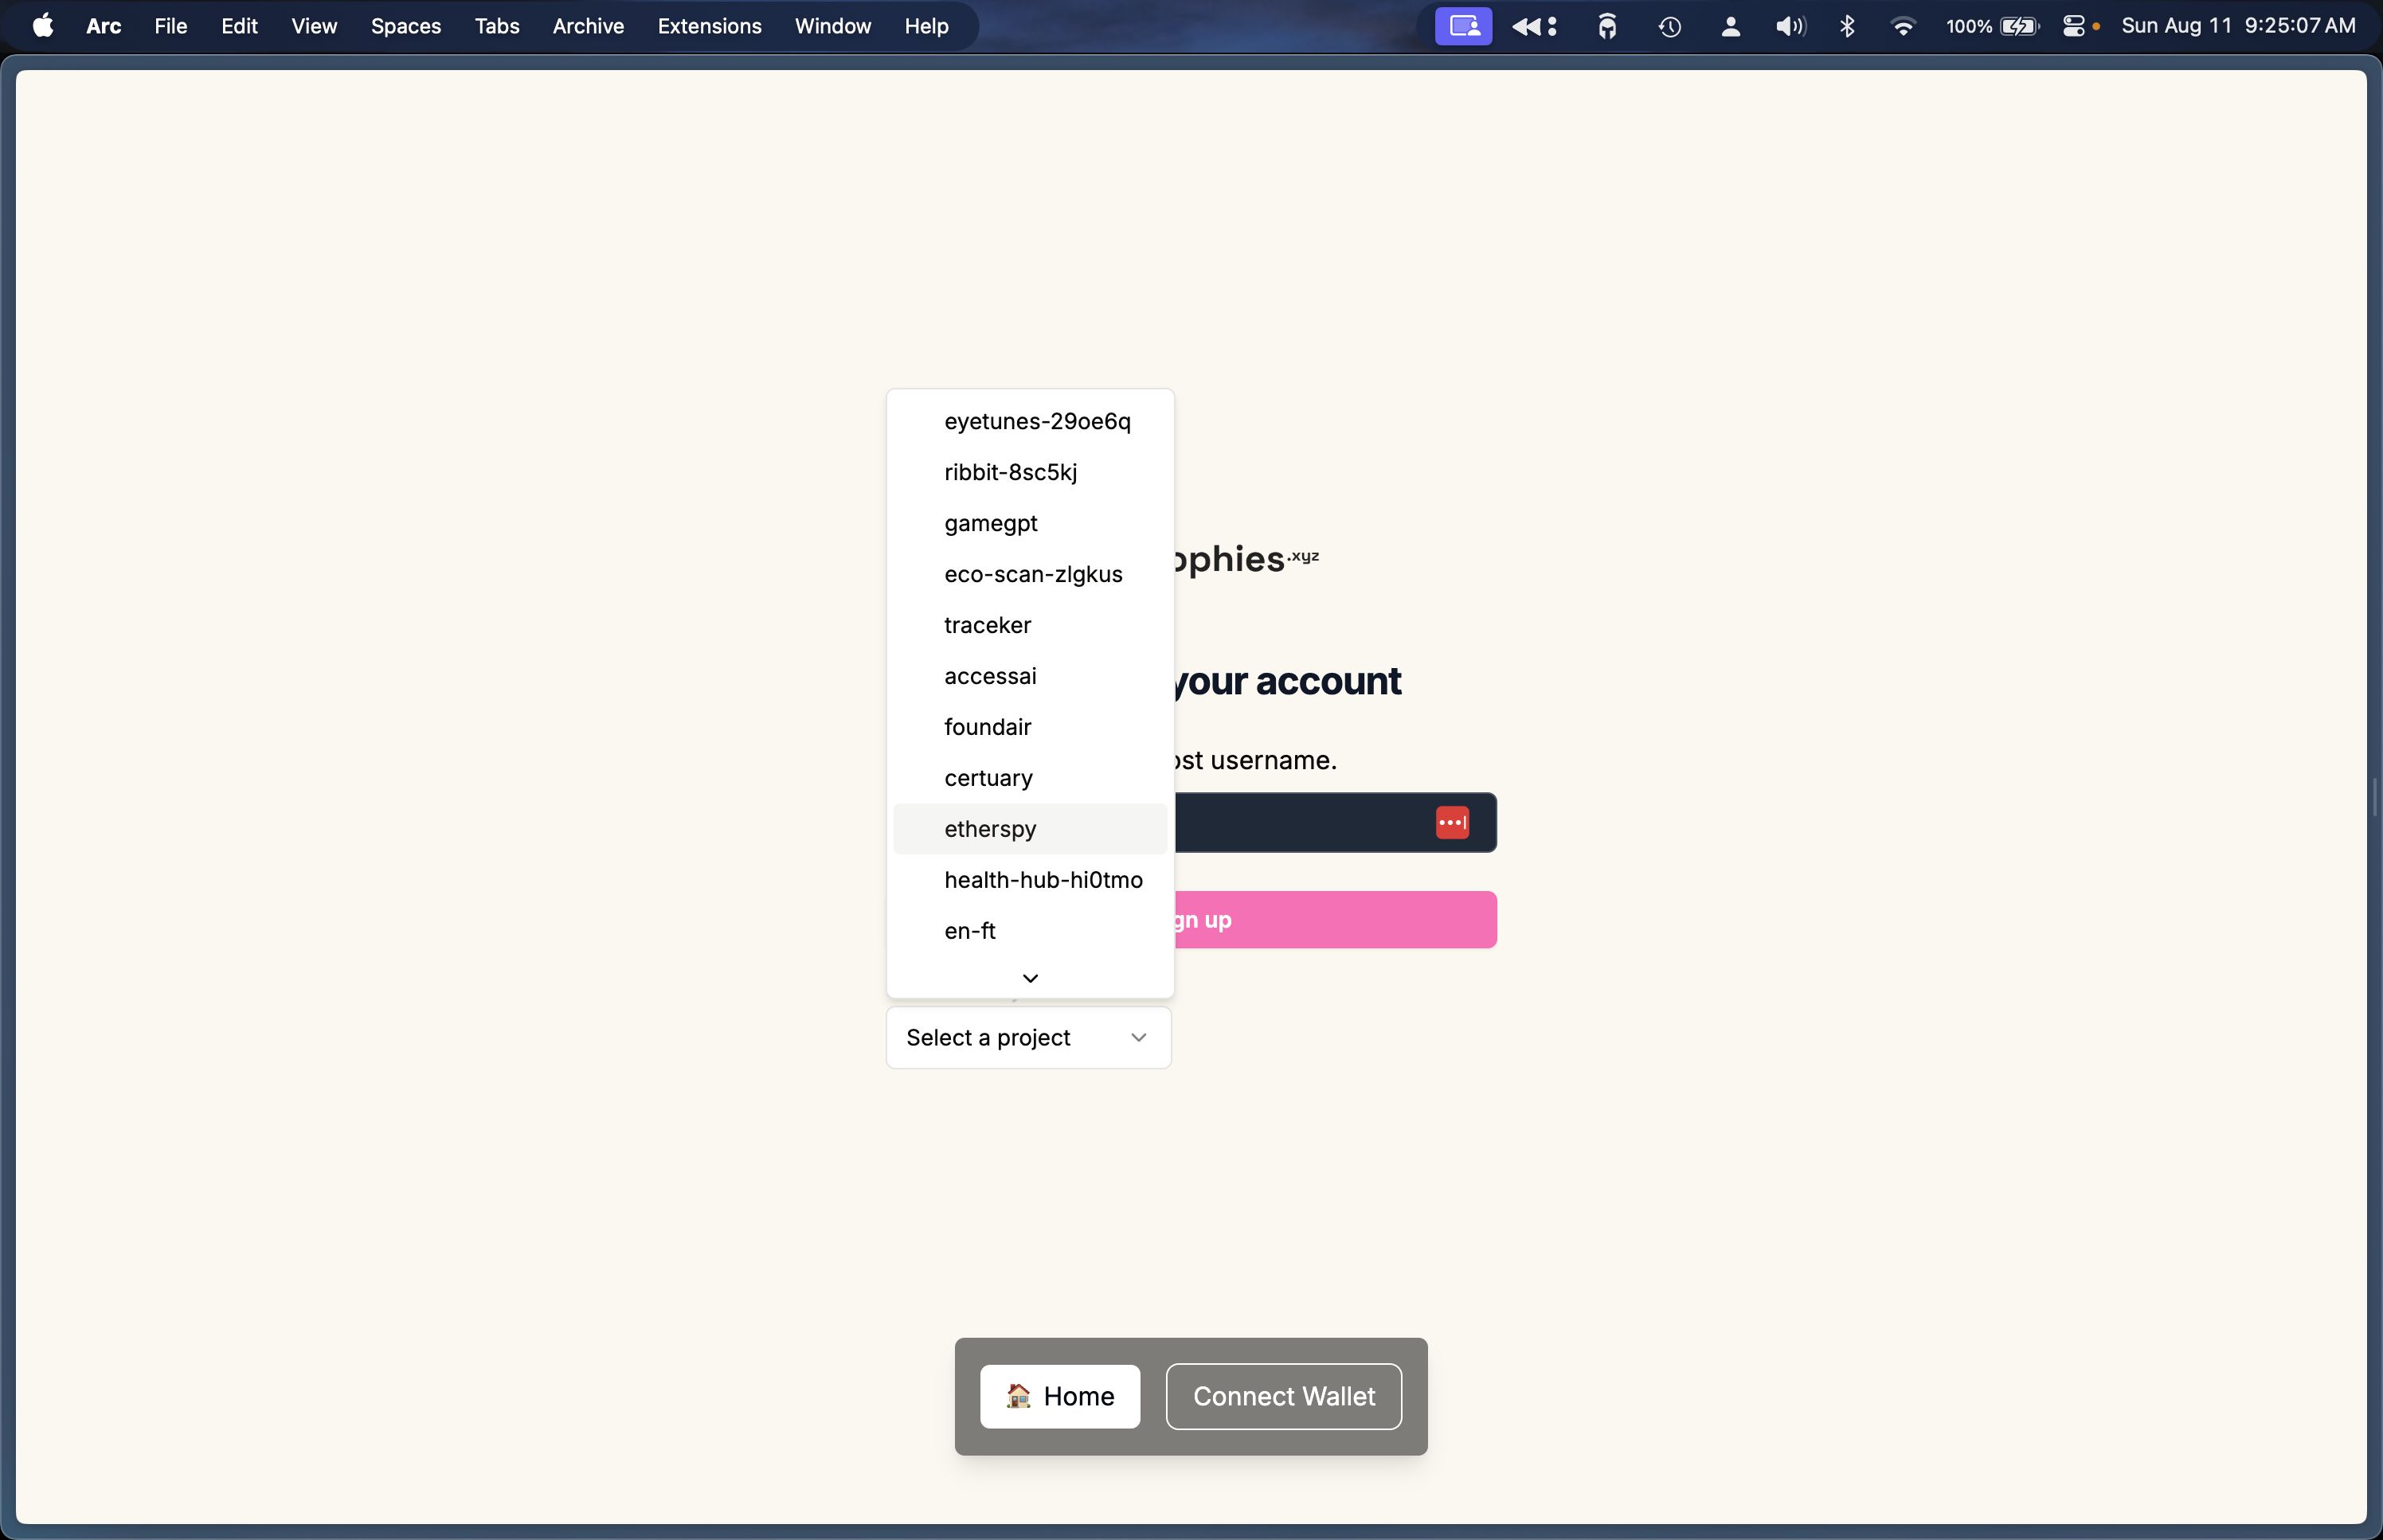Click the volume/sound icon in menu bar
2383x1540 pixels.
pyautogui.click(x=1789, y=26)
